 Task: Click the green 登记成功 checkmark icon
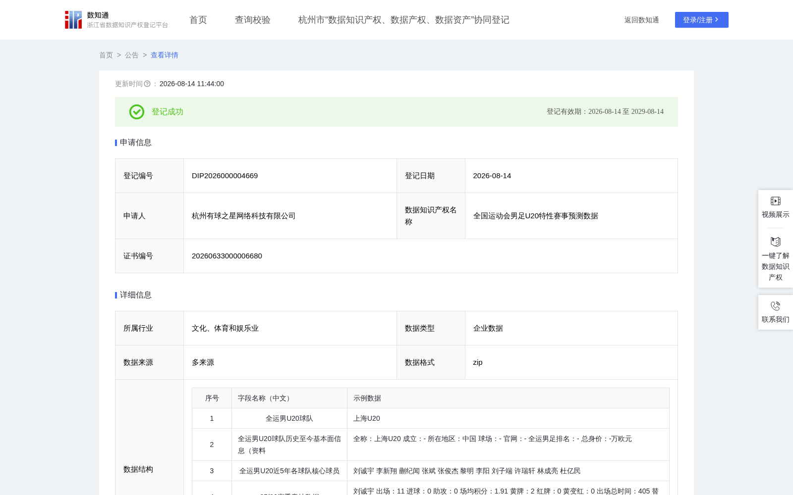click(x=137, y=112)
